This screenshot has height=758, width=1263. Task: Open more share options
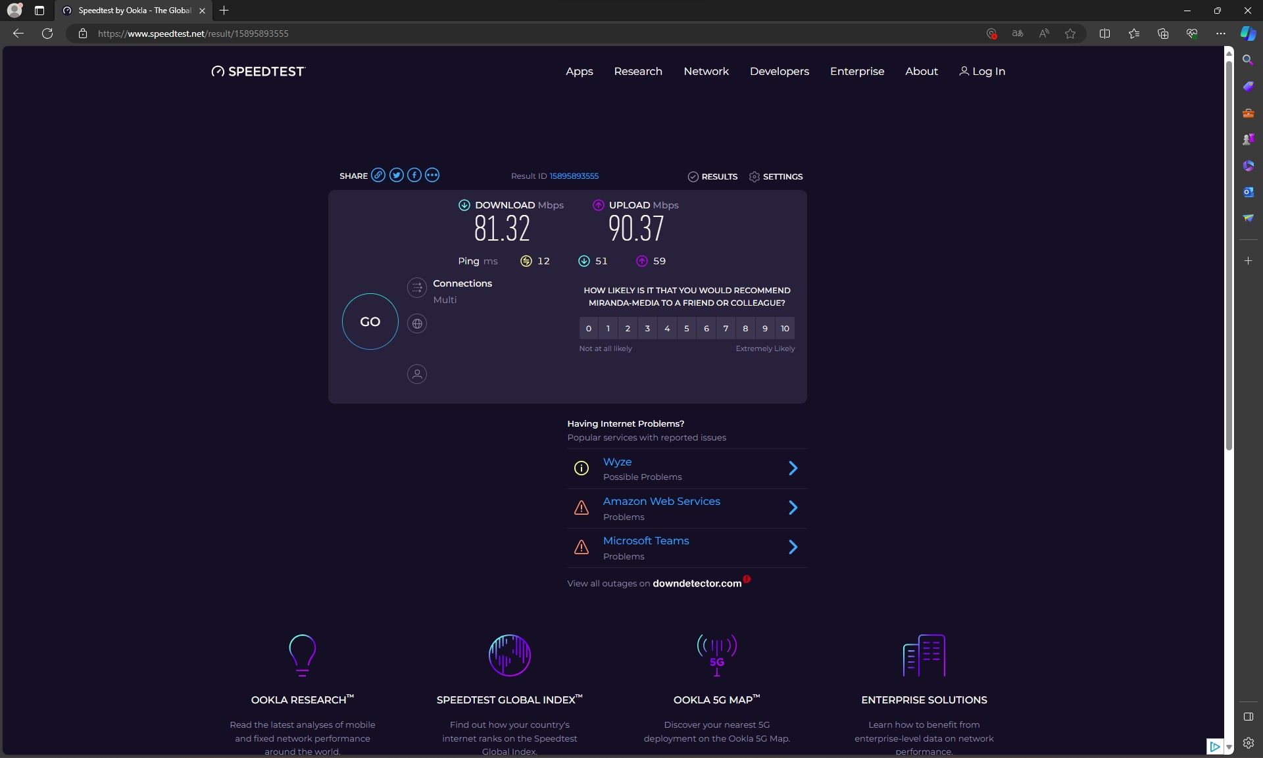432,175
